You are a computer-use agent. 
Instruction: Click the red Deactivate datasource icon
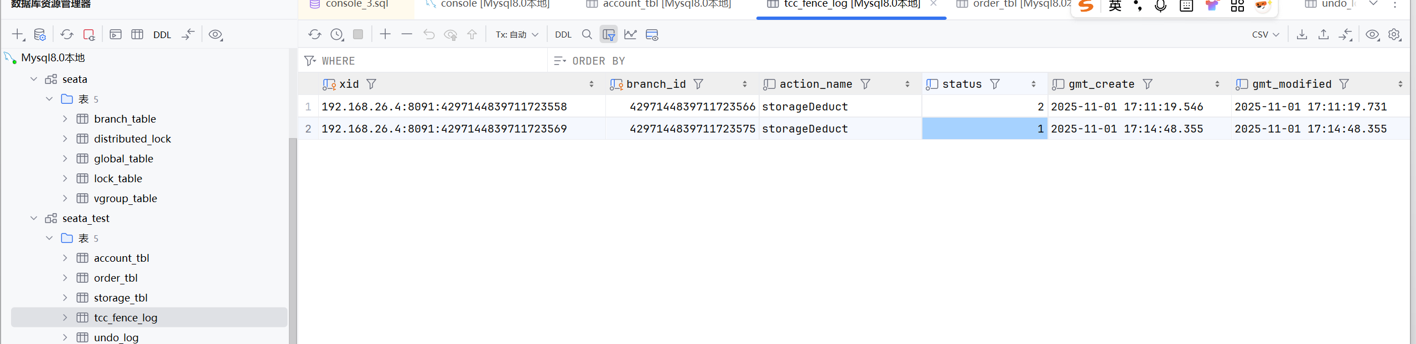pyautogui.click(x=89, y=34)
